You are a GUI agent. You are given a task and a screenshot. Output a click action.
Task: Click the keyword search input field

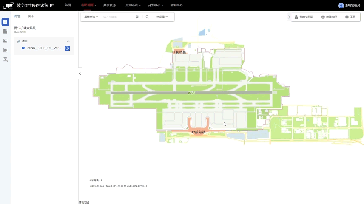point(117,17)
